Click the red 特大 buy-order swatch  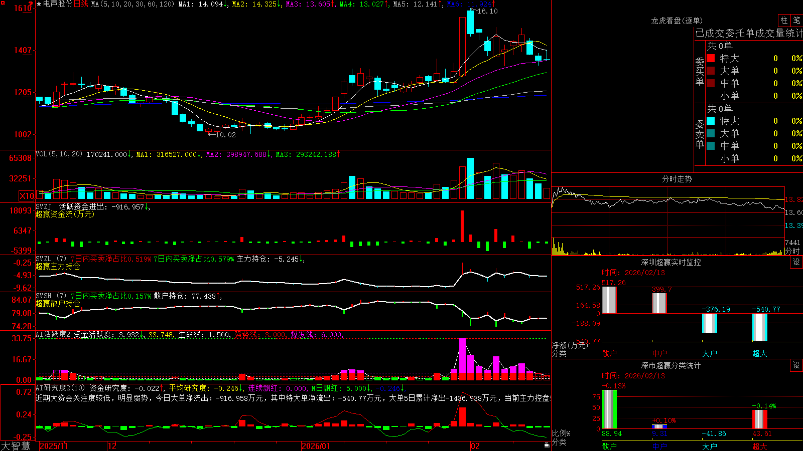click(711, 58)
